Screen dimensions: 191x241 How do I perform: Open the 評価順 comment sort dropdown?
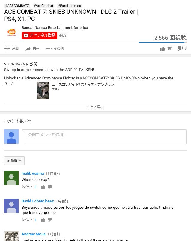tap(14, 161)
